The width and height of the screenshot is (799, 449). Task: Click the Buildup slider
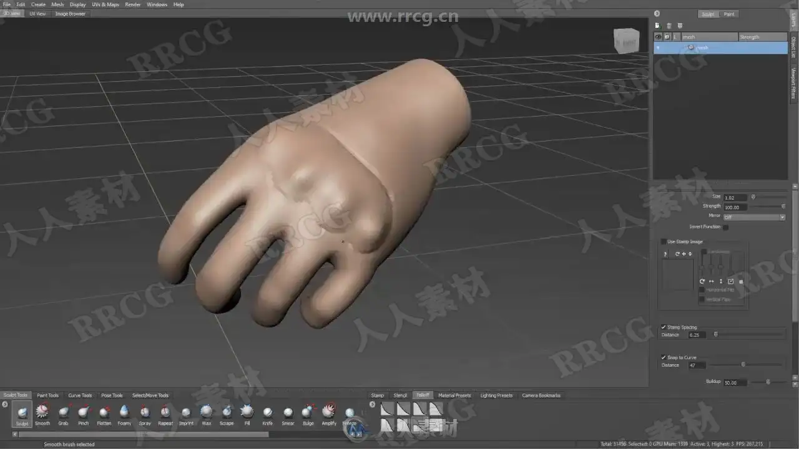pyautogui.click(x=768, y=382)
